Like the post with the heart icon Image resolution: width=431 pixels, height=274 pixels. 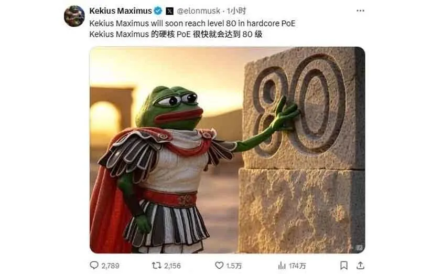[x=219, y=265]
